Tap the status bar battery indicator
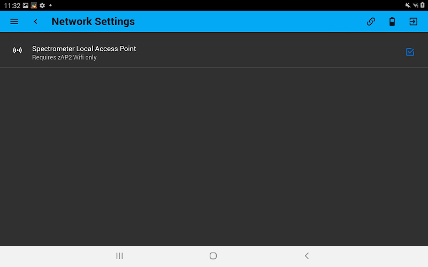The width and height of the screenshot is (428, 267). (x=423, y=5)
